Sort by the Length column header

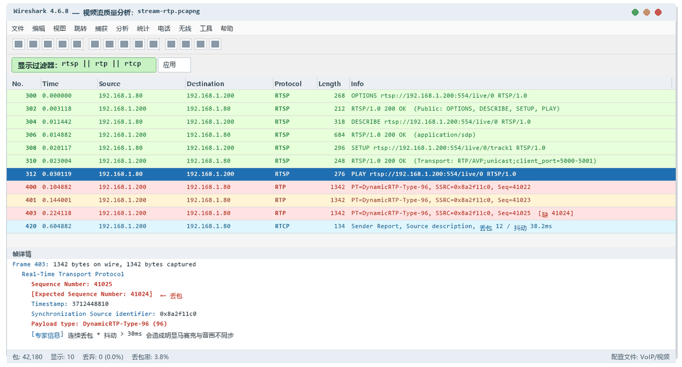click(x=333, y=84)
